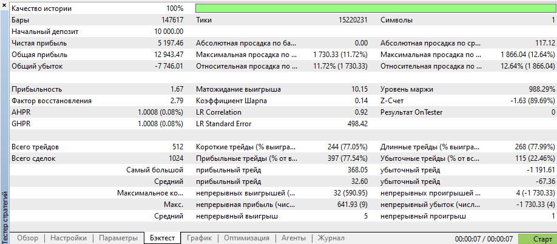Close the Strategy Tester panel
This screenshot has width=557, height=244.
tap(4, 4)
